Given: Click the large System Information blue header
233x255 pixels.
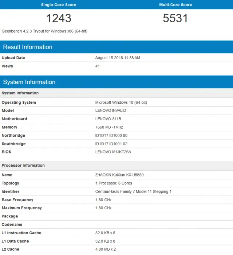Looking at the screenshot, I should click(x=116, y=82).
